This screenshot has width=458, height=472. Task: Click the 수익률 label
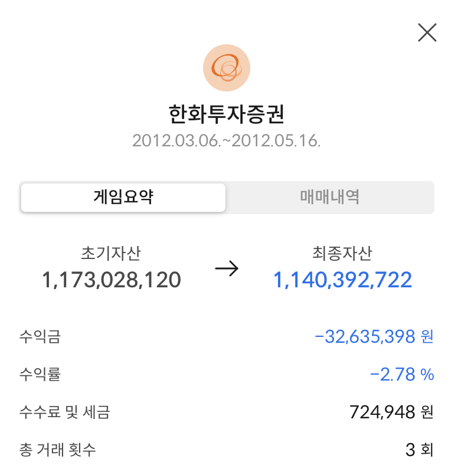tap(40, 375)
